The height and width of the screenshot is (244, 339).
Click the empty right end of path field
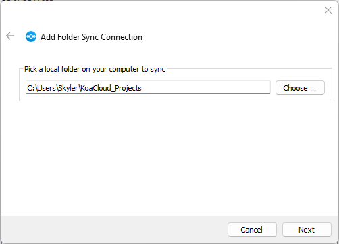coord(205,87)
